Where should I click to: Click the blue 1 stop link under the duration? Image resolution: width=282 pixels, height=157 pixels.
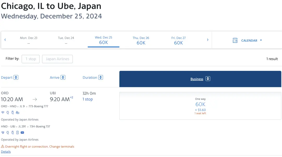click(x=87, y=99)
